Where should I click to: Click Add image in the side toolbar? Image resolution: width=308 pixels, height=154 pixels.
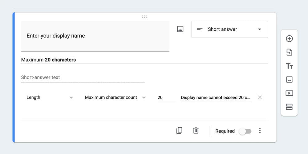(289, 80)
